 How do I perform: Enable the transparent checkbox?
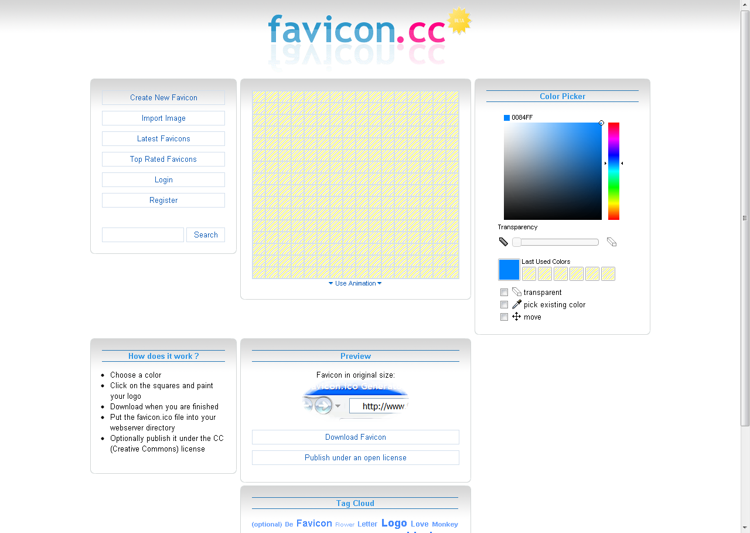point(504,293)
